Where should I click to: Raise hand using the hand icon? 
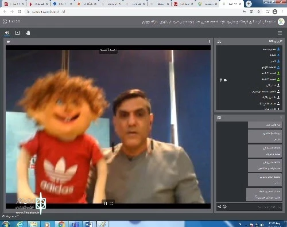tap(28, 33)
